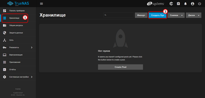The height and width of the screenshot is (98, 205).
Task: Click the Нет пулов heading
Action: point(104,51)
